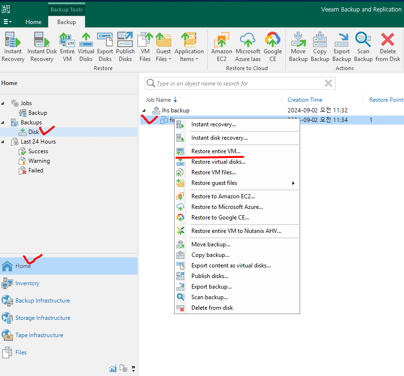Viewport: 404px width, 376px height.
Task: Select Jobs in the navigation tree
Action: (26, 103)
